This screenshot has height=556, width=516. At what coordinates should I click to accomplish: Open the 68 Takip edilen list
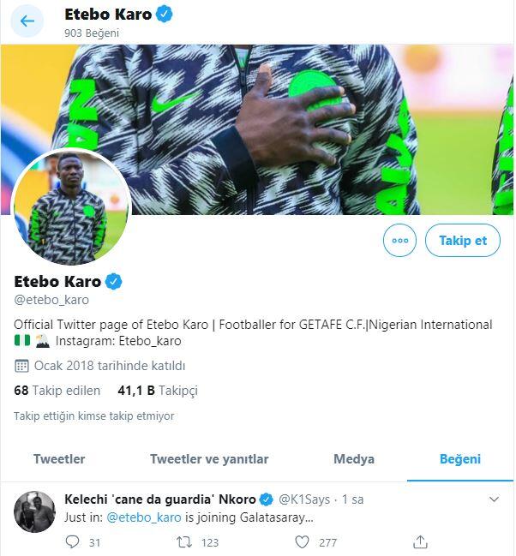coord(57,391)
